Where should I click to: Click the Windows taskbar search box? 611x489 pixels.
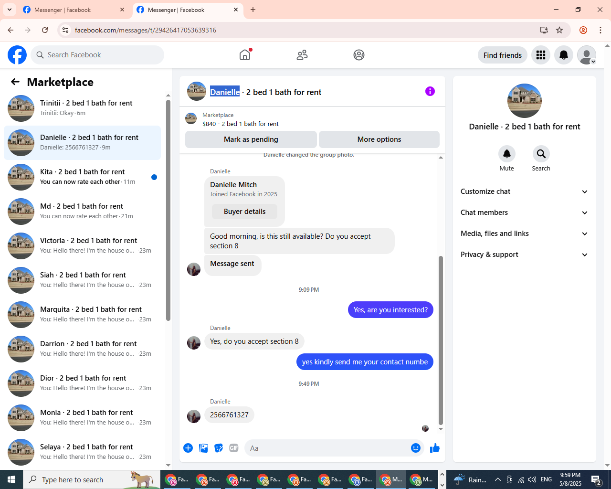(92, 479)
